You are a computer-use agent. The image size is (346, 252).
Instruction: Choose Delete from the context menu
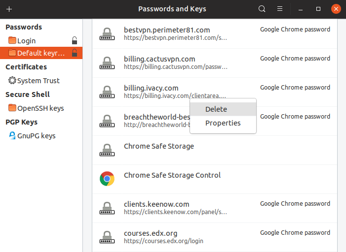pos(223,109)
